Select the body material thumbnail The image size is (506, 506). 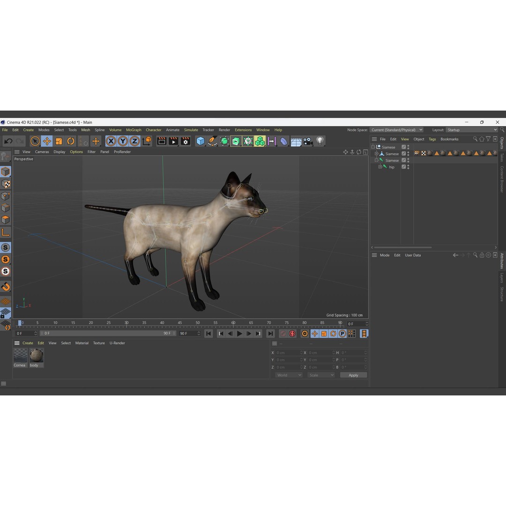click(x=37, y=358)
